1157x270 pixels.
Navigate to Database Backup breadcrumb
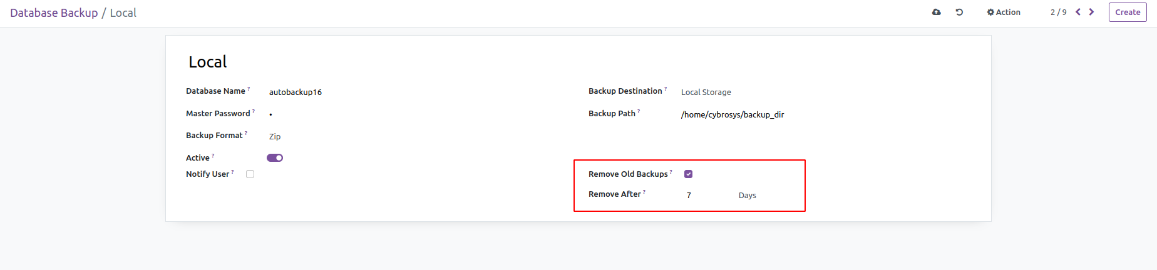point(54,13)
